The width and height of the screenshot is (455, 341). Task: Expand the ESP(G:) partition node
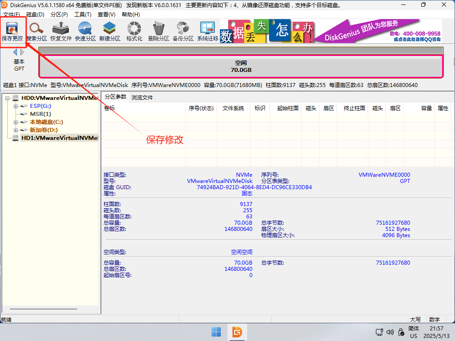[16, 106]
